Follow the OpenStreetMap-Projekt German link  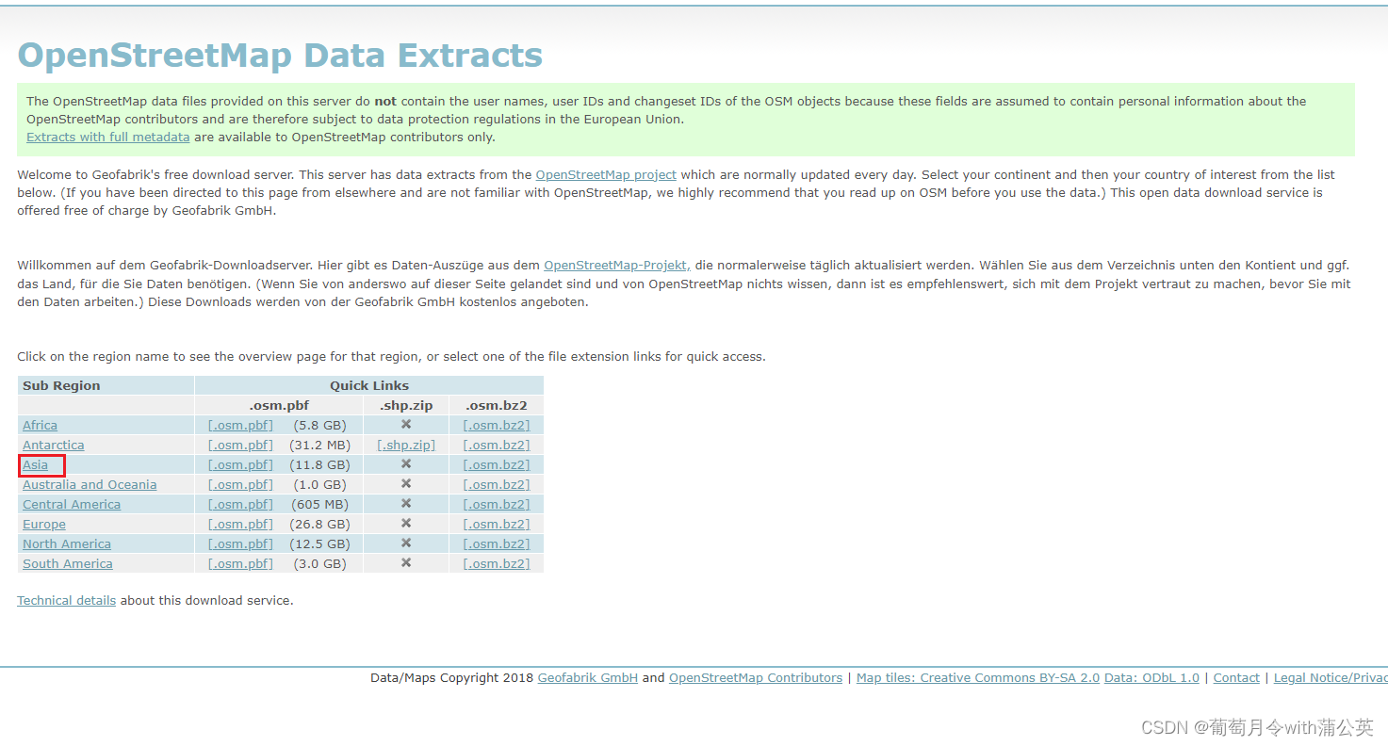[x=617, y=267]
